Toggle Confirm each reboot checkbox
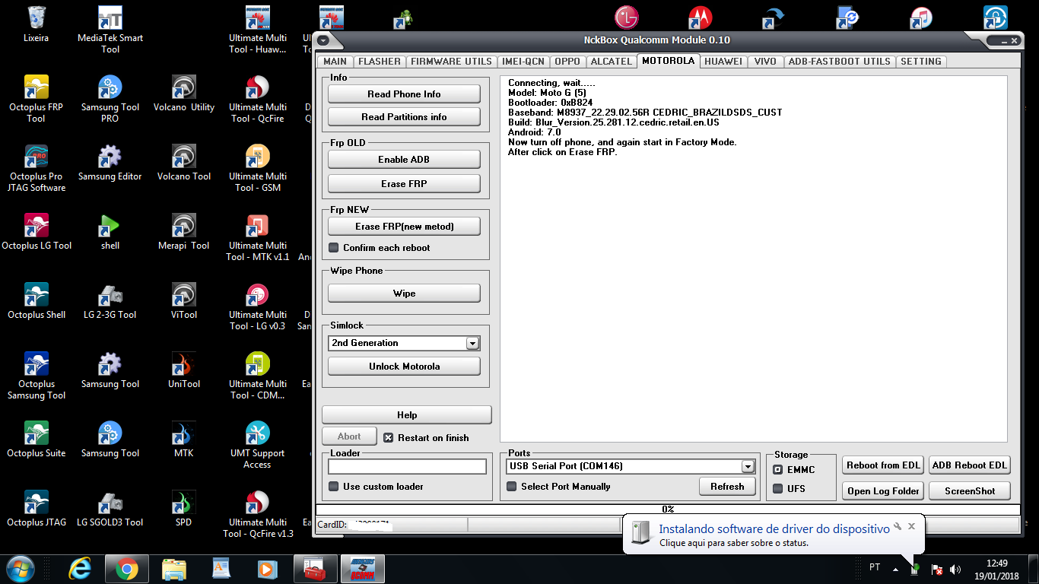The width and height of the screenshot is (1039, 584). click(333, 248)
